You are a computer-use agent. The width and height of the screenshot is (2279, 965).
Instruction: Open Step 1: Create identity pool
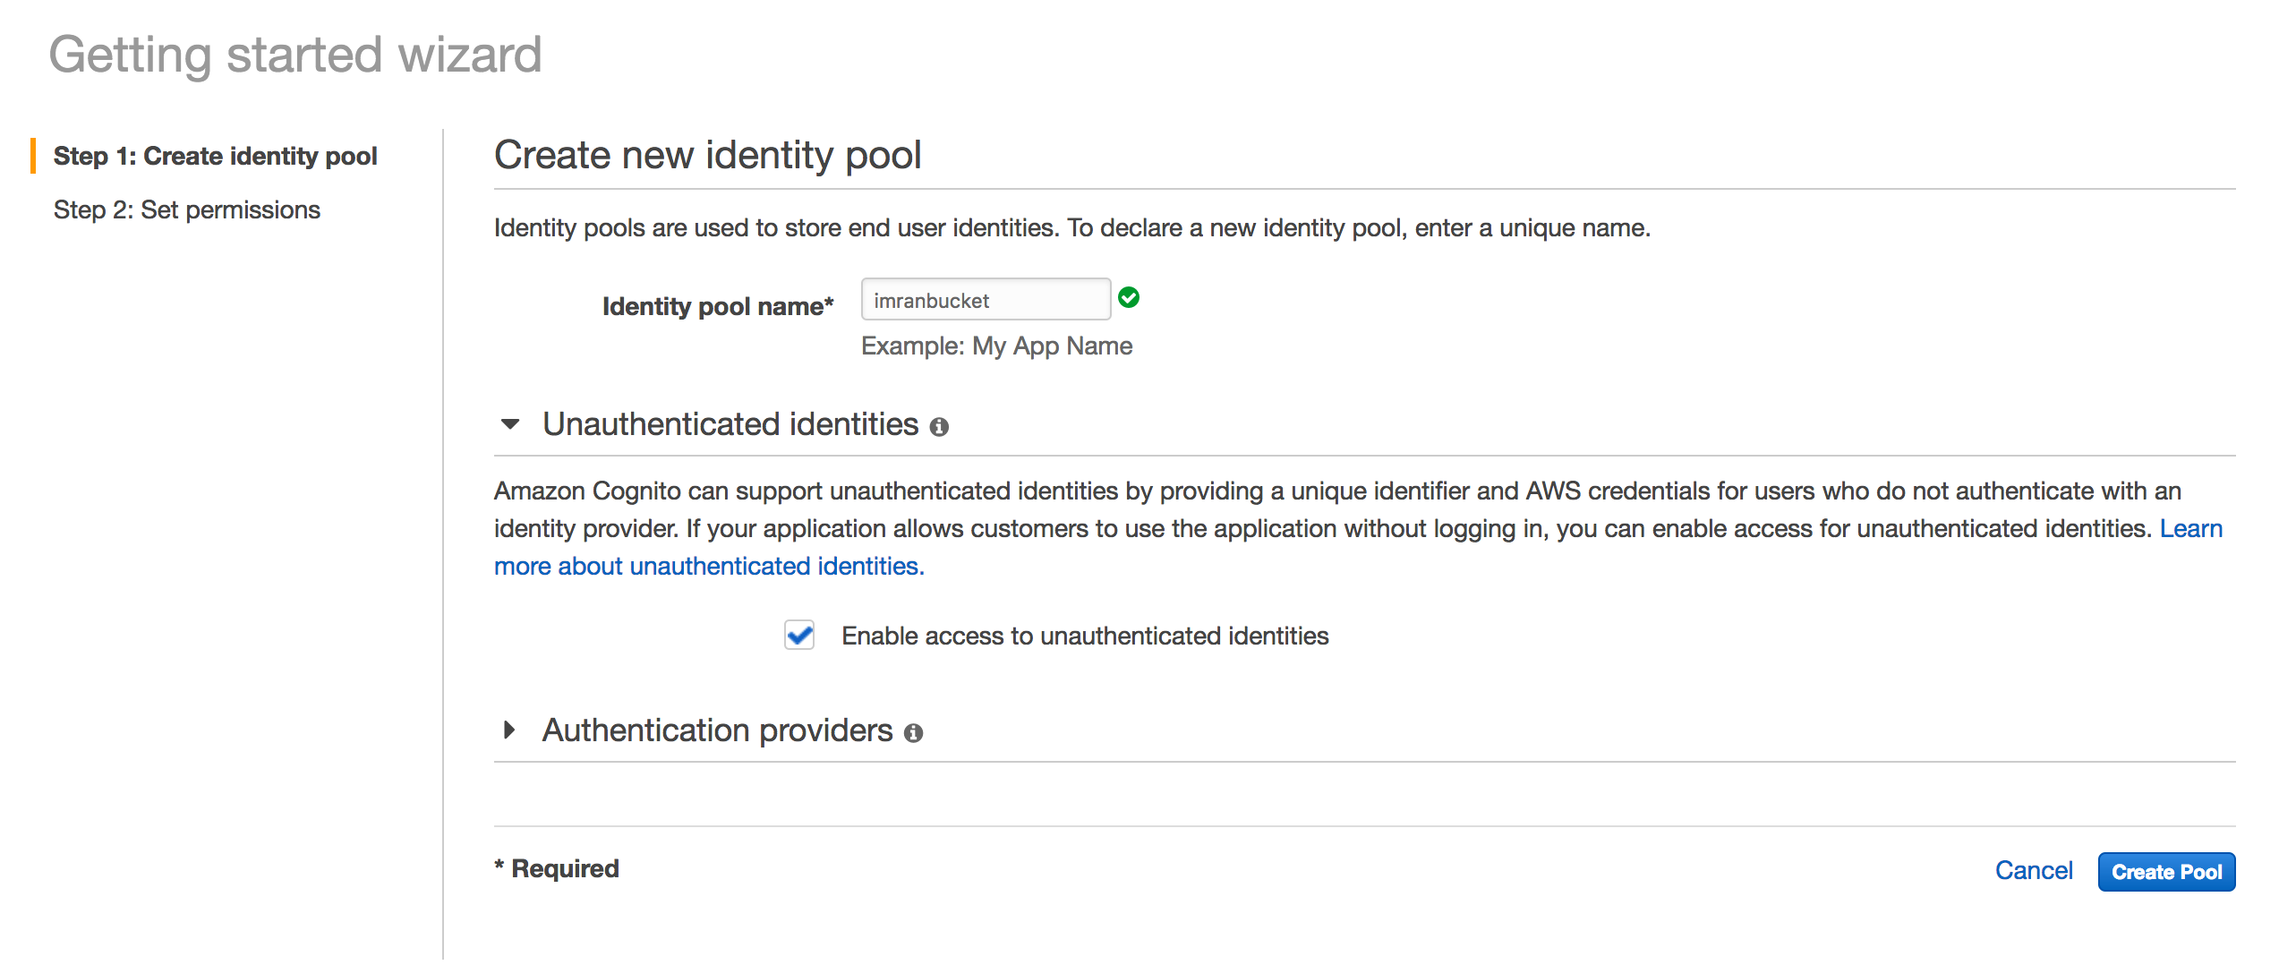point(216,156)
